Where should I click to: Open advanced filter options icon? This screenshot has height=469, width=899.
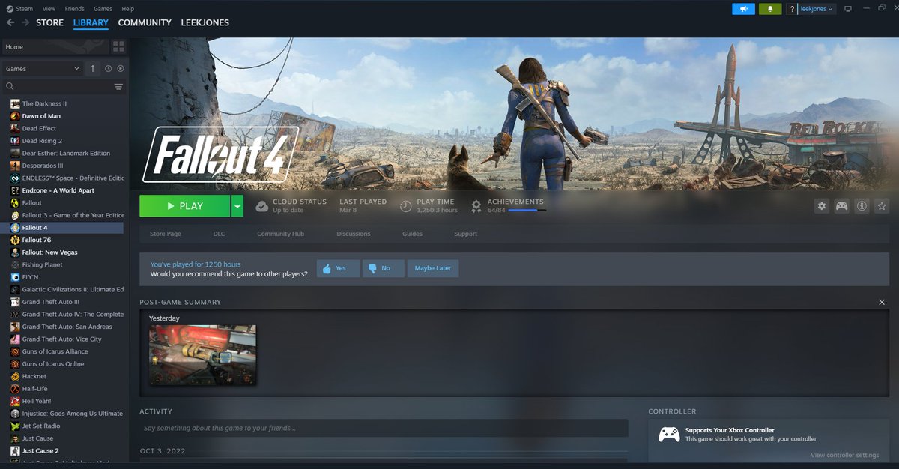[x=118, y=87]
